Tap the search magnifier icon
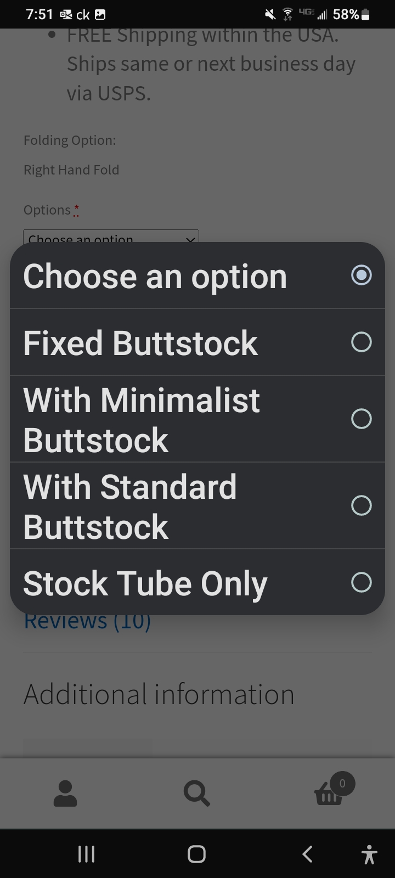395x878 pixels. (x=196, y=793)
